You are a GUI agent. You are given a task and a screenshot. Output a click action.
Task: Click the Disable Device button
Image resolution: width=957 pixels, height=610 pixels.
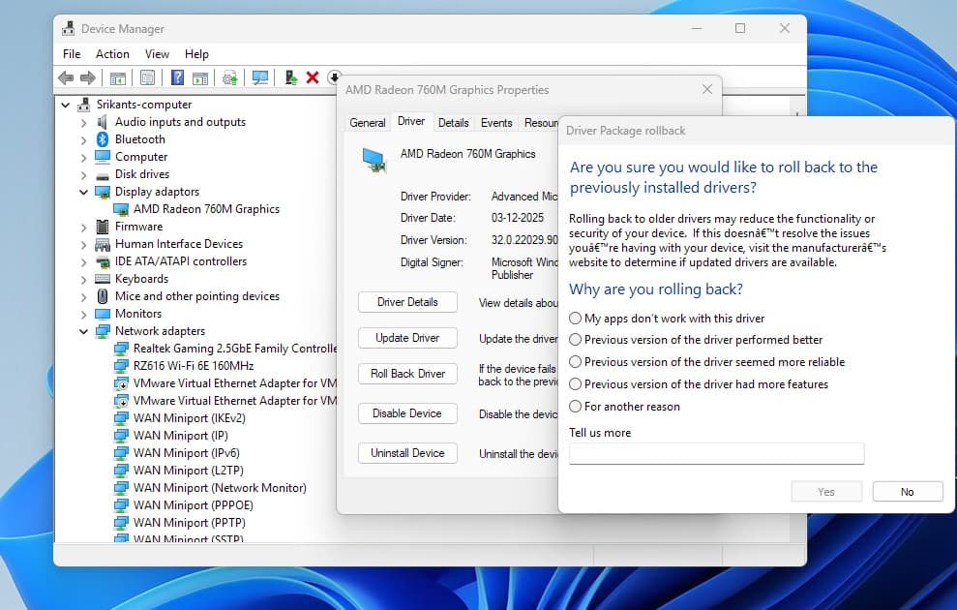pyautogui.click(x=407, y=413)
